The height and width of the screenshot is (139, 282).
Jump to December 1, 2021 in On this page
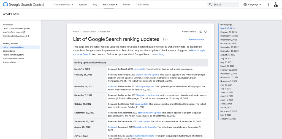click(x=229, y=74)
